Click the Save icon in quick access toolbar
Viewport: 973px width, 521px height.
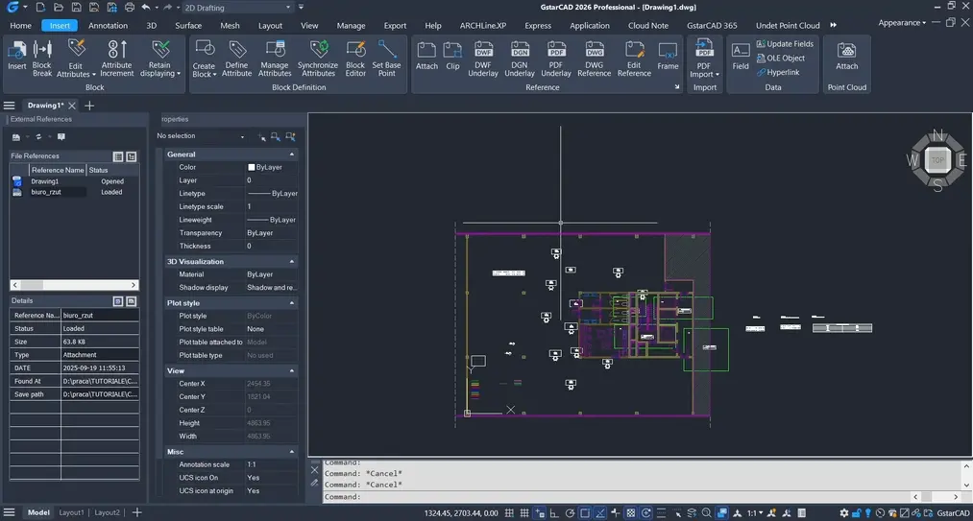[x=76, y=8]
